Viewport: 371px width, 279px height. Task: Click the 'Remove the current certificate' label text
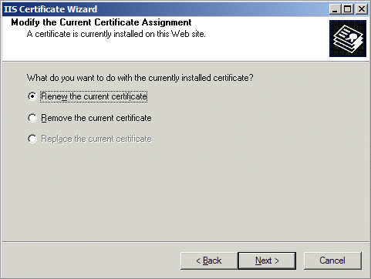(96, 118)
